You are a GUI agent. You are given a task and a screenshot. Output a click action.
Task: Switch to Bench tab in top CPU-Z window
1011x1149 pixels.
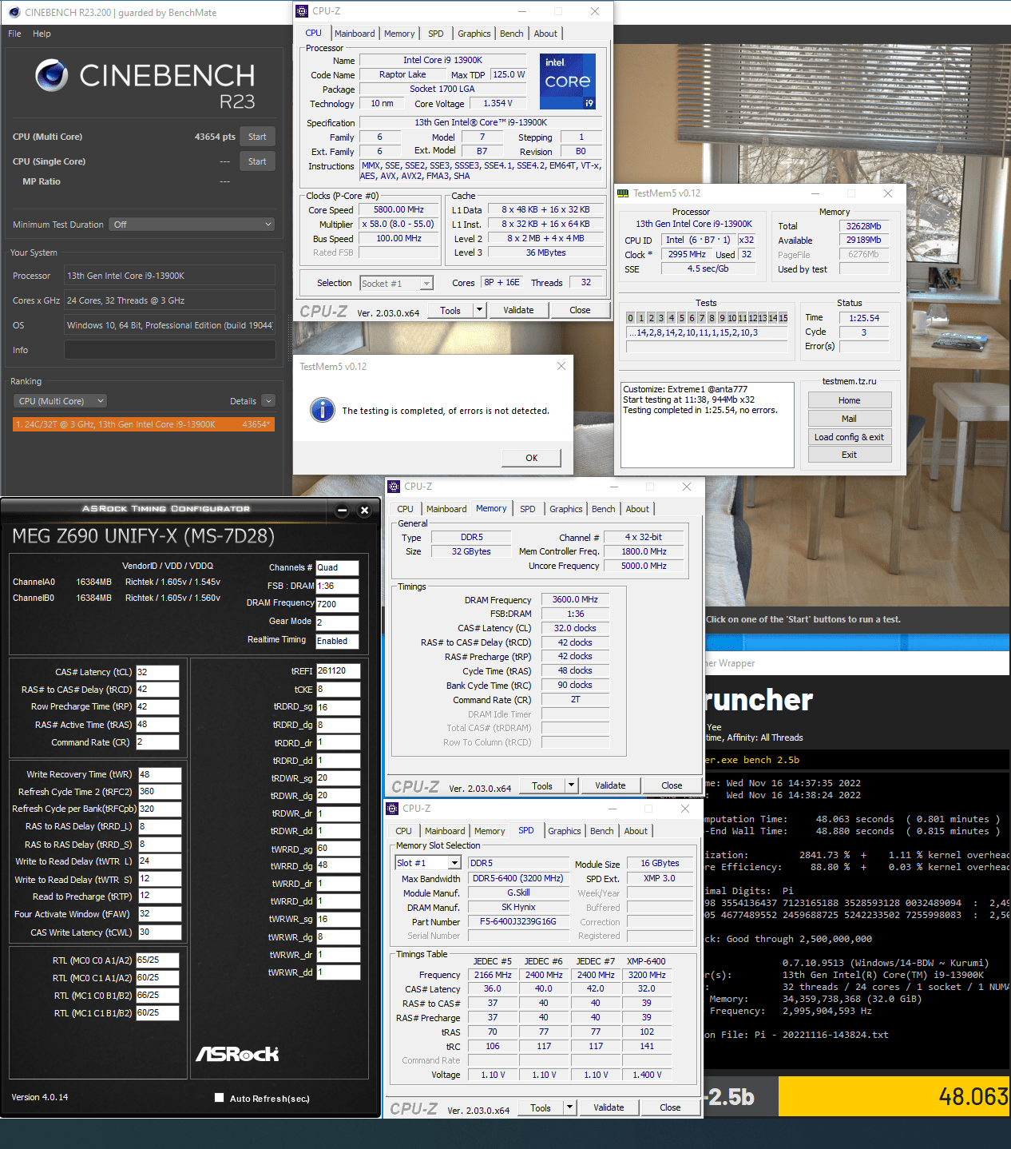(x=511, y=34)
